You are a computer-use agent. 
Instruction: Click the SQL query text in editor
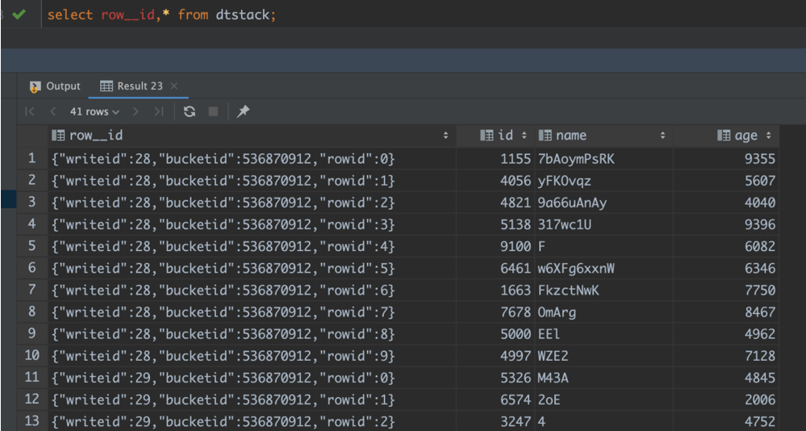tap(162, 15)
